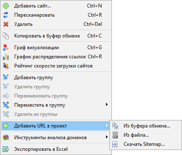Click the Excel export icon
The image size is (182, 155).
click(x=6, y=149)
